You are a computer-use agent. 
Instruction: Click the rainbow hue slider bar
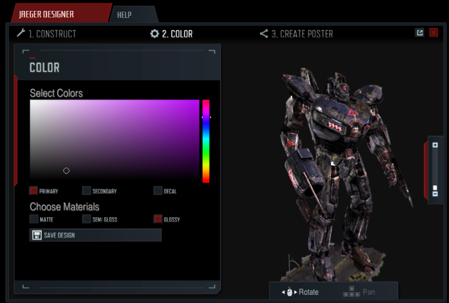tap(206, 141)
